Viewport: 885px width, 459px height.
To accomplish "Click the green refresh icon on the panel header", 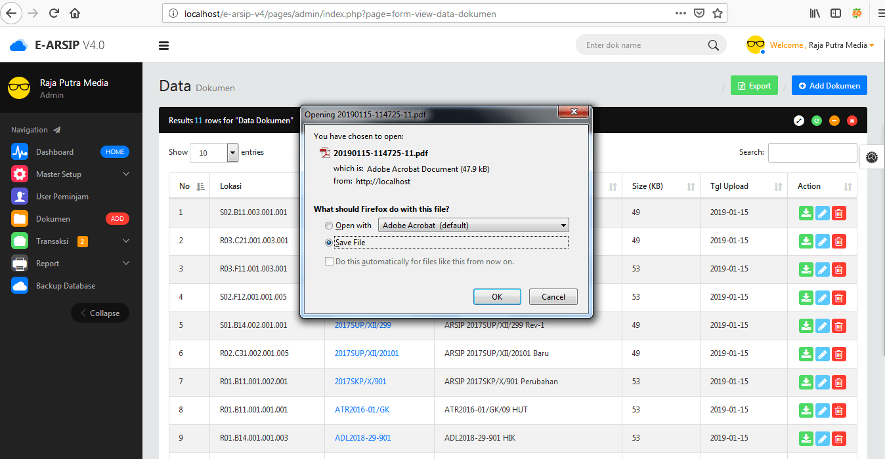I will tap(816, 120).
